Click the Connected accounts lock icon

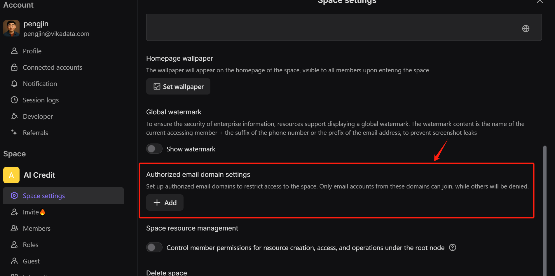pyautogui.click(x=14, y=67)
